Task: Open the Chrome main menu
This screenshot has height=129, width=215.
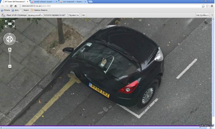Action: coord(212,6)
